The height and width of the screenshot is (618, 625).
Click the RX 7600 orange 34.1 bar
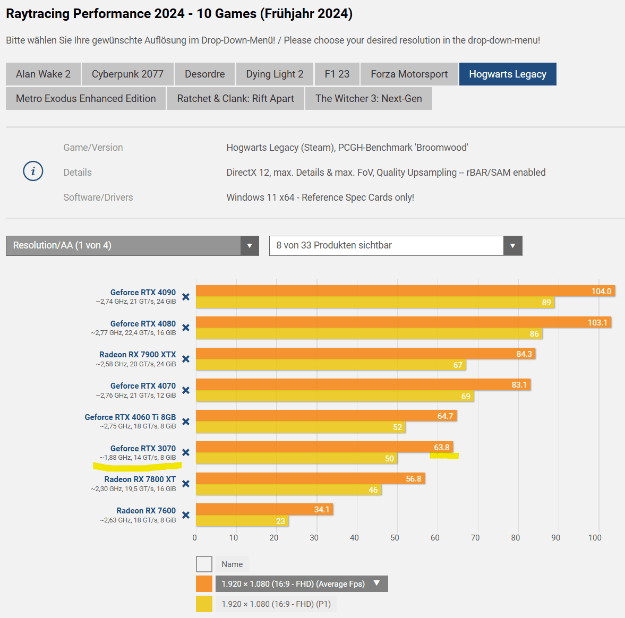click(x=264, y=509)
